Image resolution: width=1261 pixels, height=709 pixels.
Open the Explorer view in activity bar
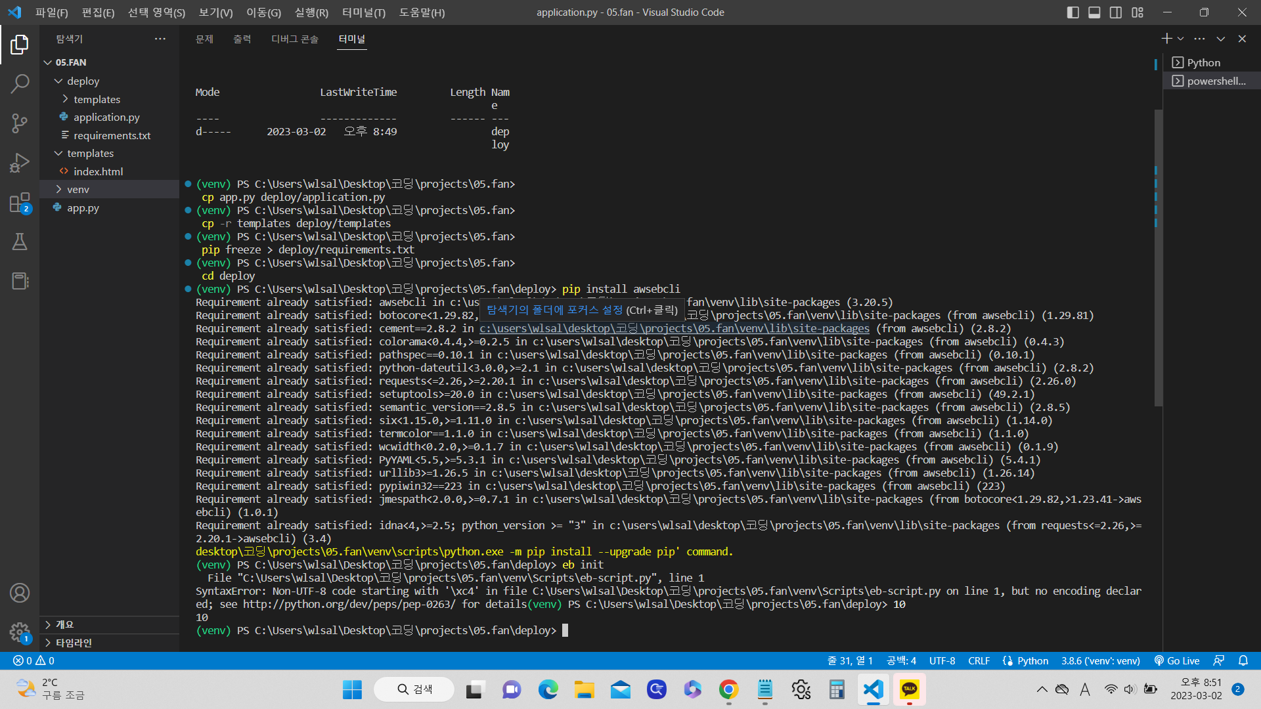(20, 45)
